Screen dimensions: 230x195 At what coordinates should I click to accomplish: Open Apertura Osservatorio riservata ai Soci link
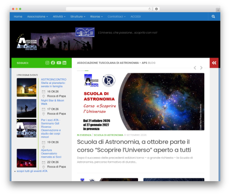pyautogui.click(x=51, y=154)
